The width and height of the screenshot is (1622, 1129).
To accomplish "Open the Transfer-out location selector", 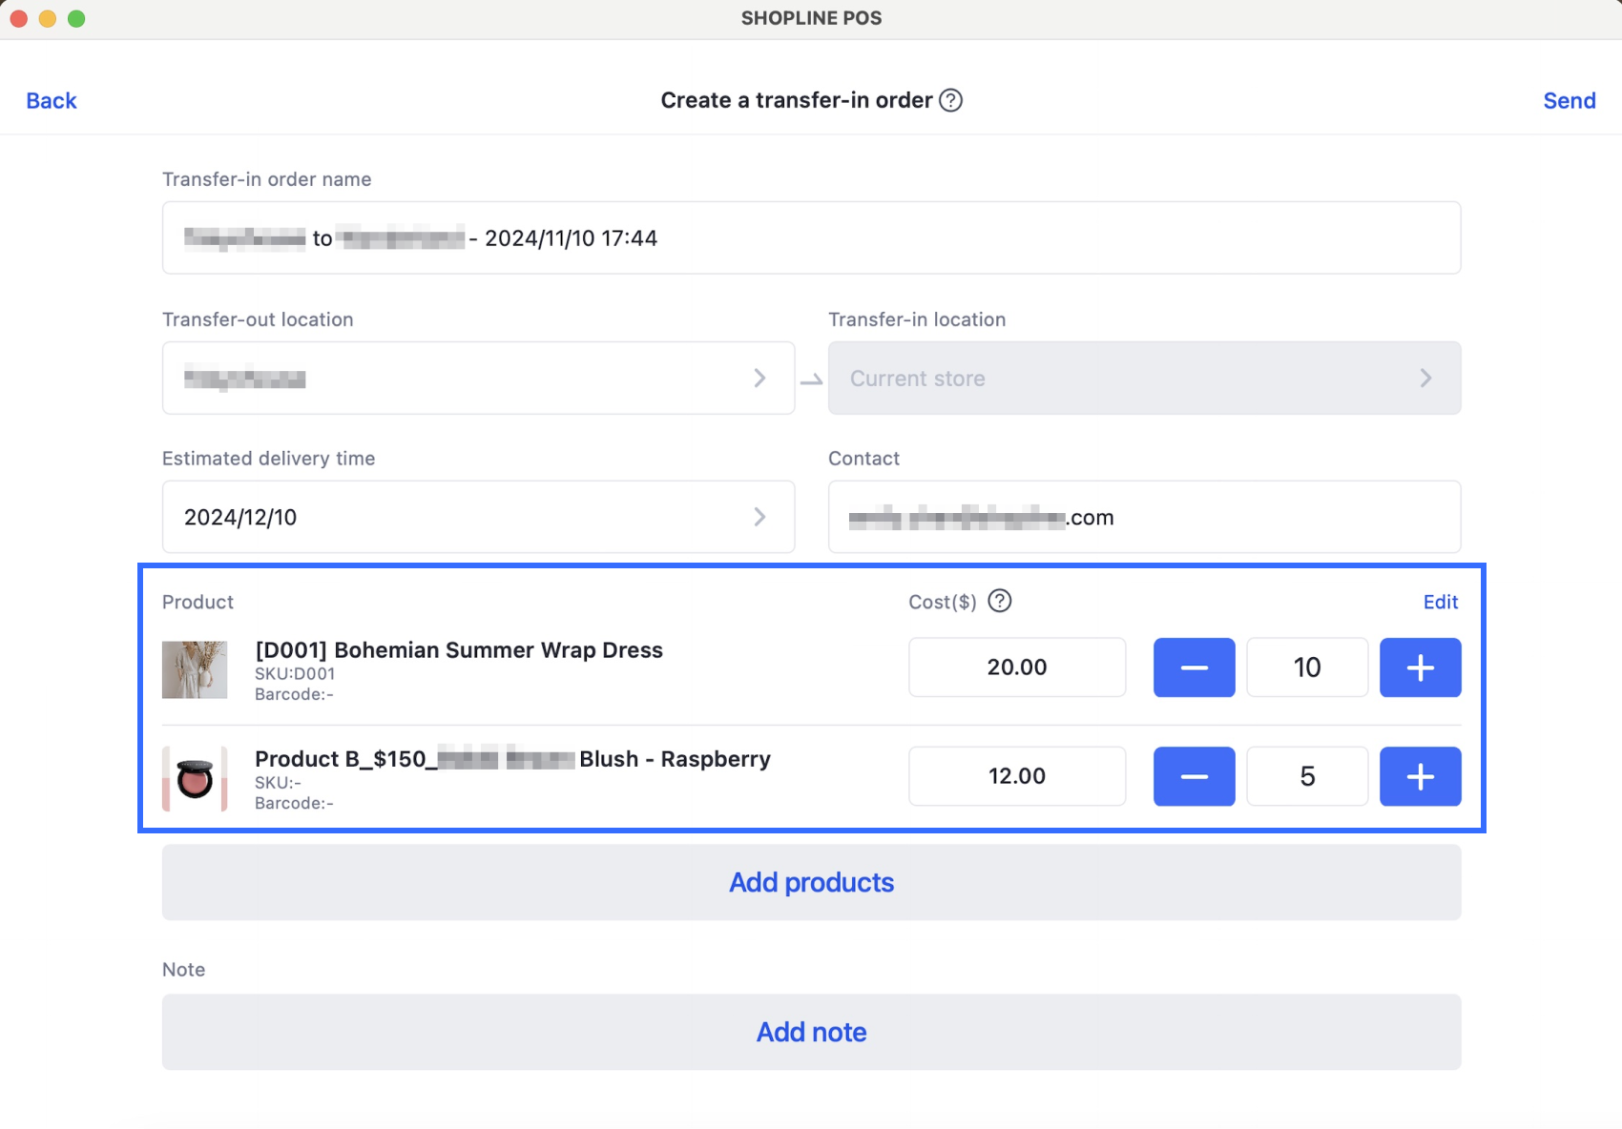I will [x=478, y=379].
